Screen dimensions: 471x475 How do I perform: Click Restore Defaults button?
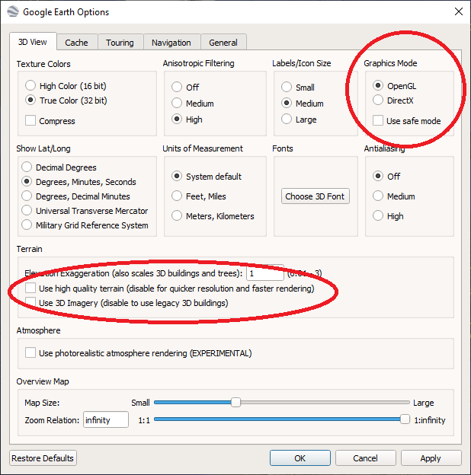click(43, 458)
